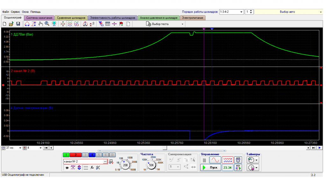Select the horizontal measure arc tool
This screenshot has width=326, height=178.
point(27,24)
